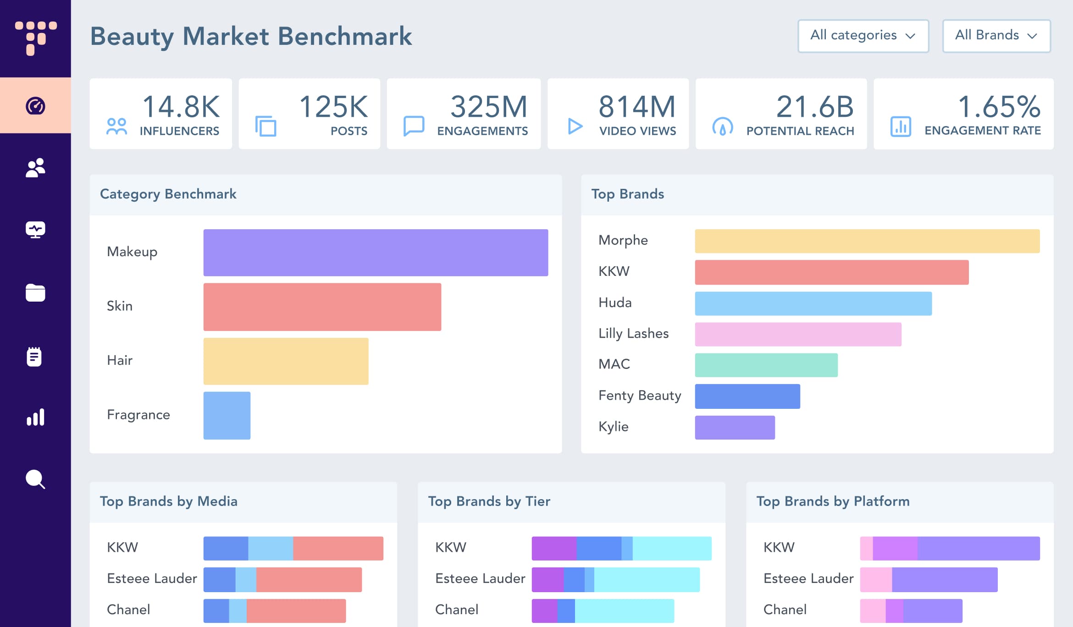Click the 814M Video Views value
The image size is (1073, 627).
click(x=637, y=107)
